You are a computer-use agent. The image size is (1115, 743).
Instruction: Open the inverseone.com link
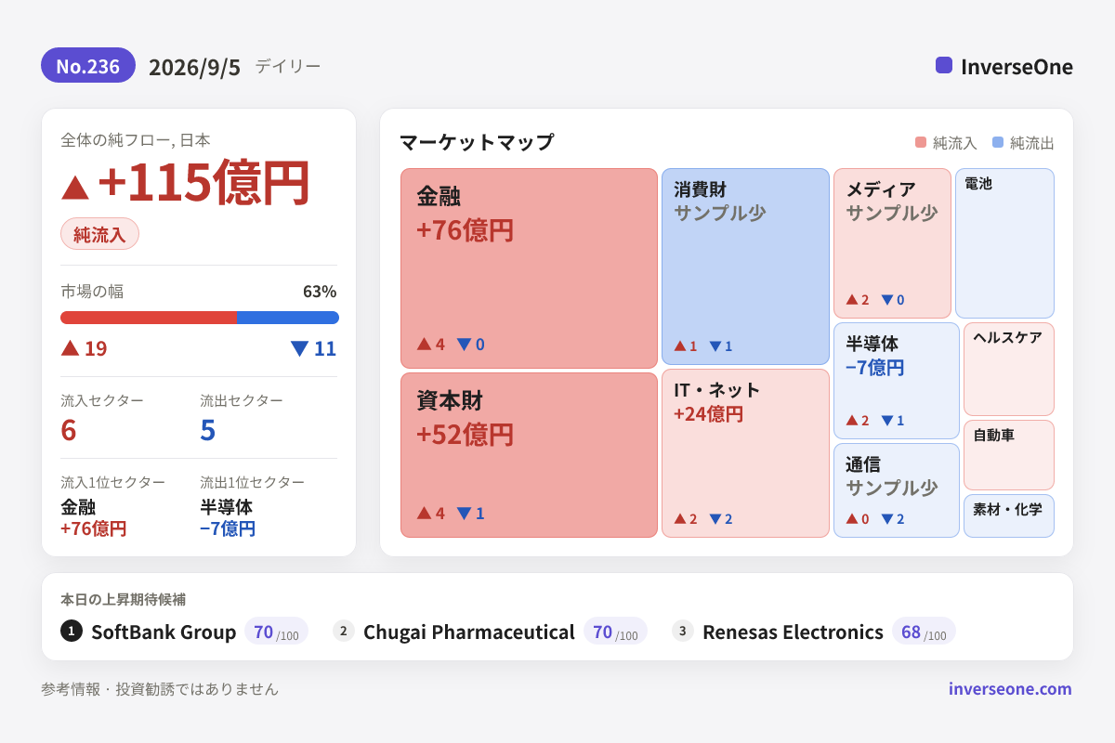tap(1010, 689)
